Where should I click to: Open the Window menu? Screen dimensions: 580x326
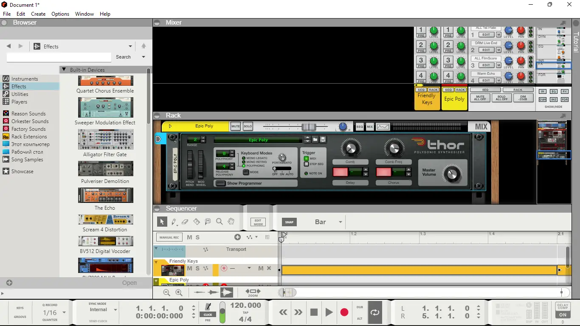[x=84, y=14]
